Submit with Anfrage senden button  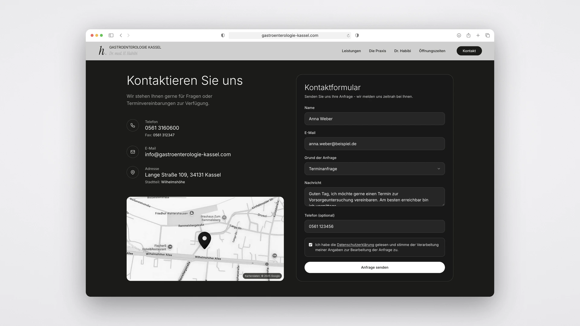[375, 267]
